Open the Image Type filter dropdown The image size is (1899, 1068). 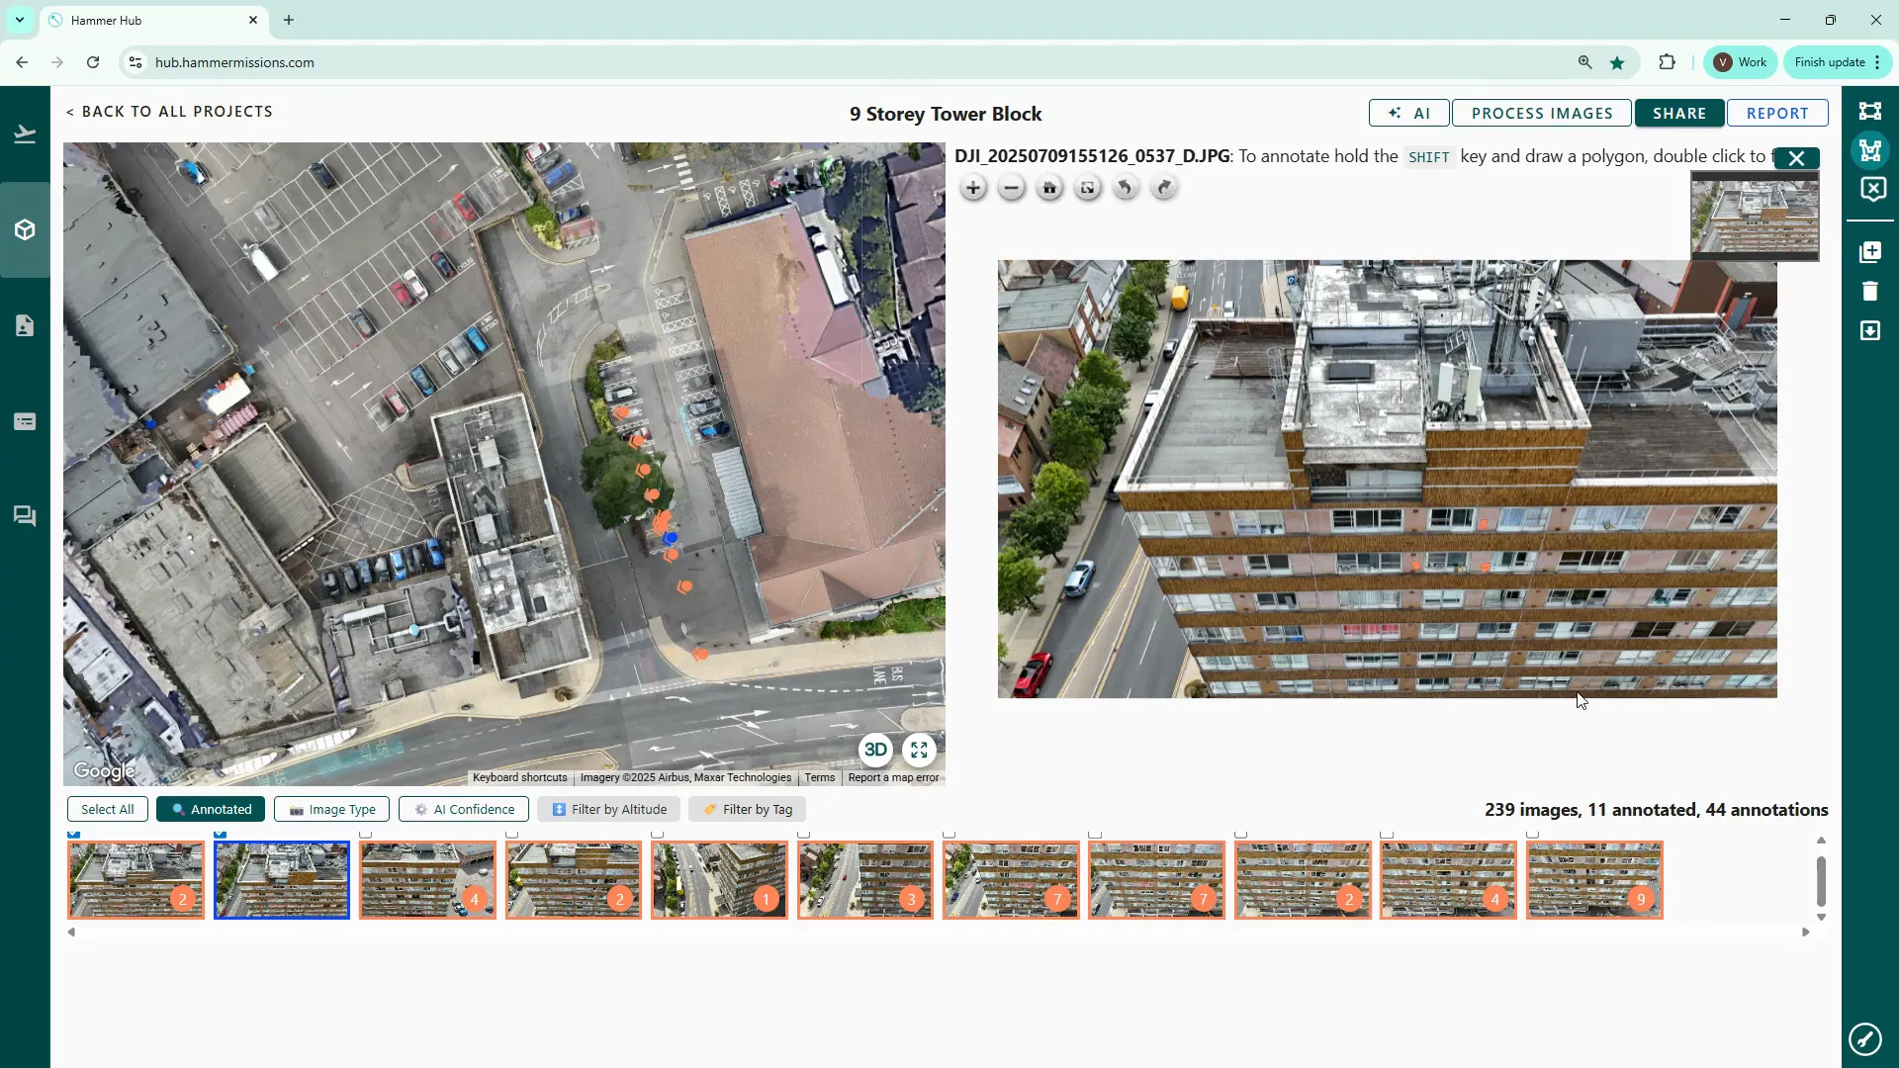(x=331, y=809)
